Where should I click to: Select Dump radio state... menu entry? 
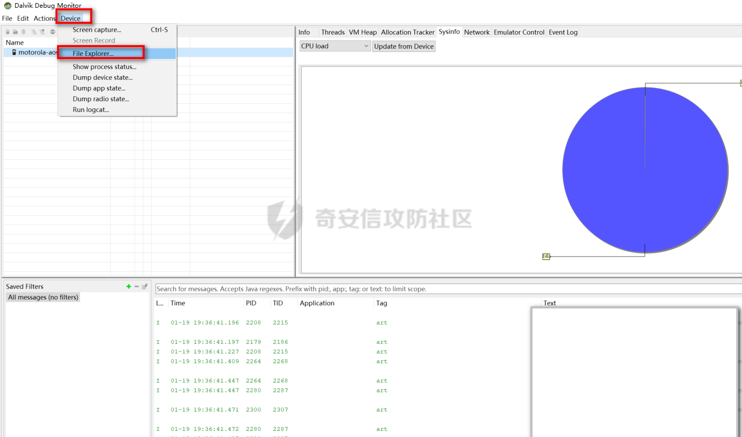pos(118,98)
